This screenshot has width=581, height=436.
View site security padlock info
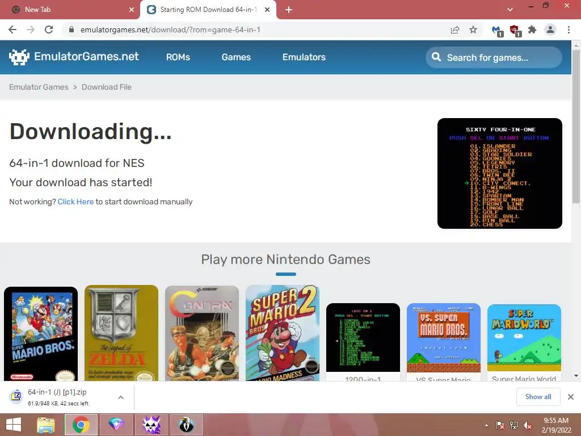click(71, 30)
